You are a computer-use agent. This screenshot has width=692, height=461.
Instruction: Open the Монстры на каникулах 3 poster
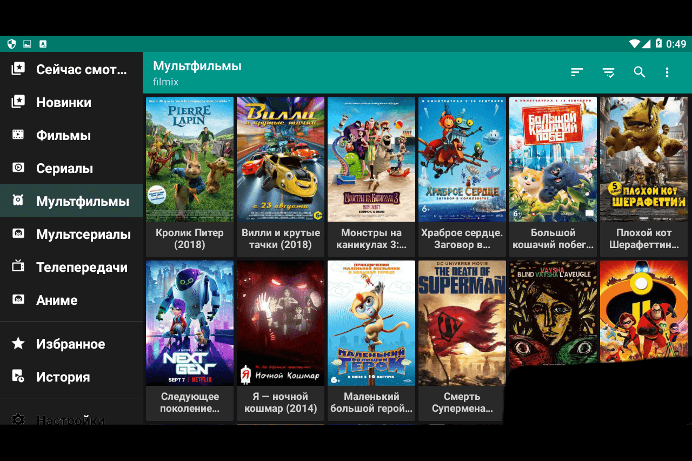pyautogui.click(x=371, y=159)
